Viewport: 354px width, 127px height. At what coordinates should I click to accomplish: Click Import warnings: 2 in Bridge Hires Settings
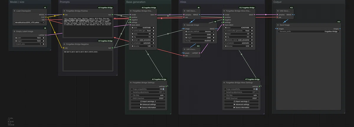coord(241,101)
